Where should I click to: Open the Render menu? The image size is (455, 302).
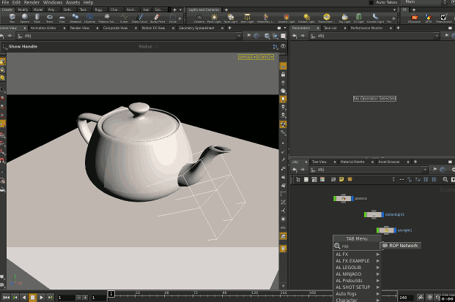[x=32, y=3]
